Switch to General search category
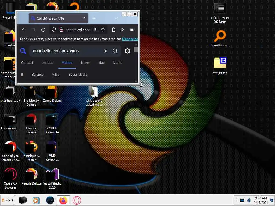 point(27,63)
